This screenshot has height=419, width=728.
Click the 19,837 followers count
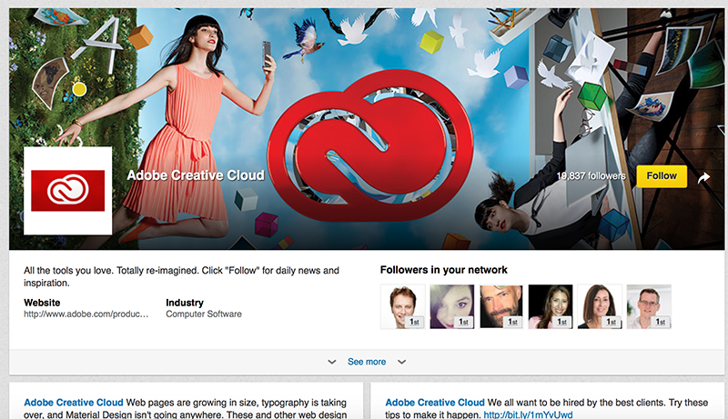(x=591, y=176)
